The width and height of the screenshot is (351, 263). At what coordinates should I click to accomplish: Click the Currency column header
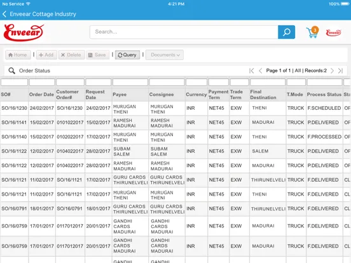point(196,95)
